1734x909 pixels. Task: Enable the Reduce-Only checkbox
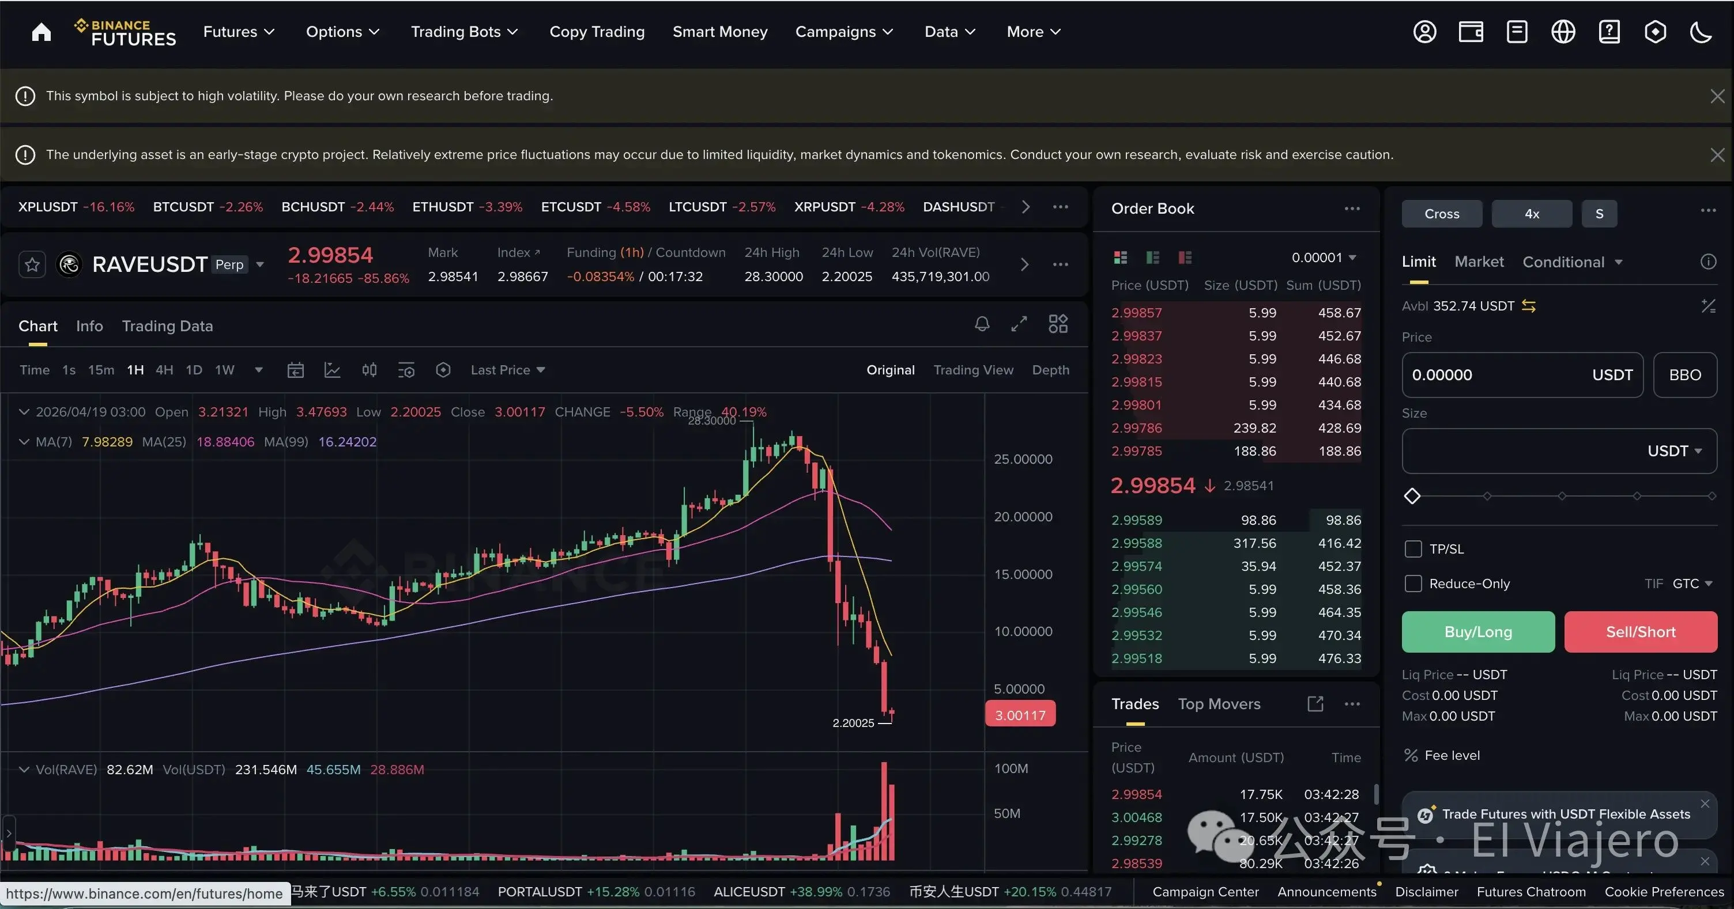(1412, 584)
